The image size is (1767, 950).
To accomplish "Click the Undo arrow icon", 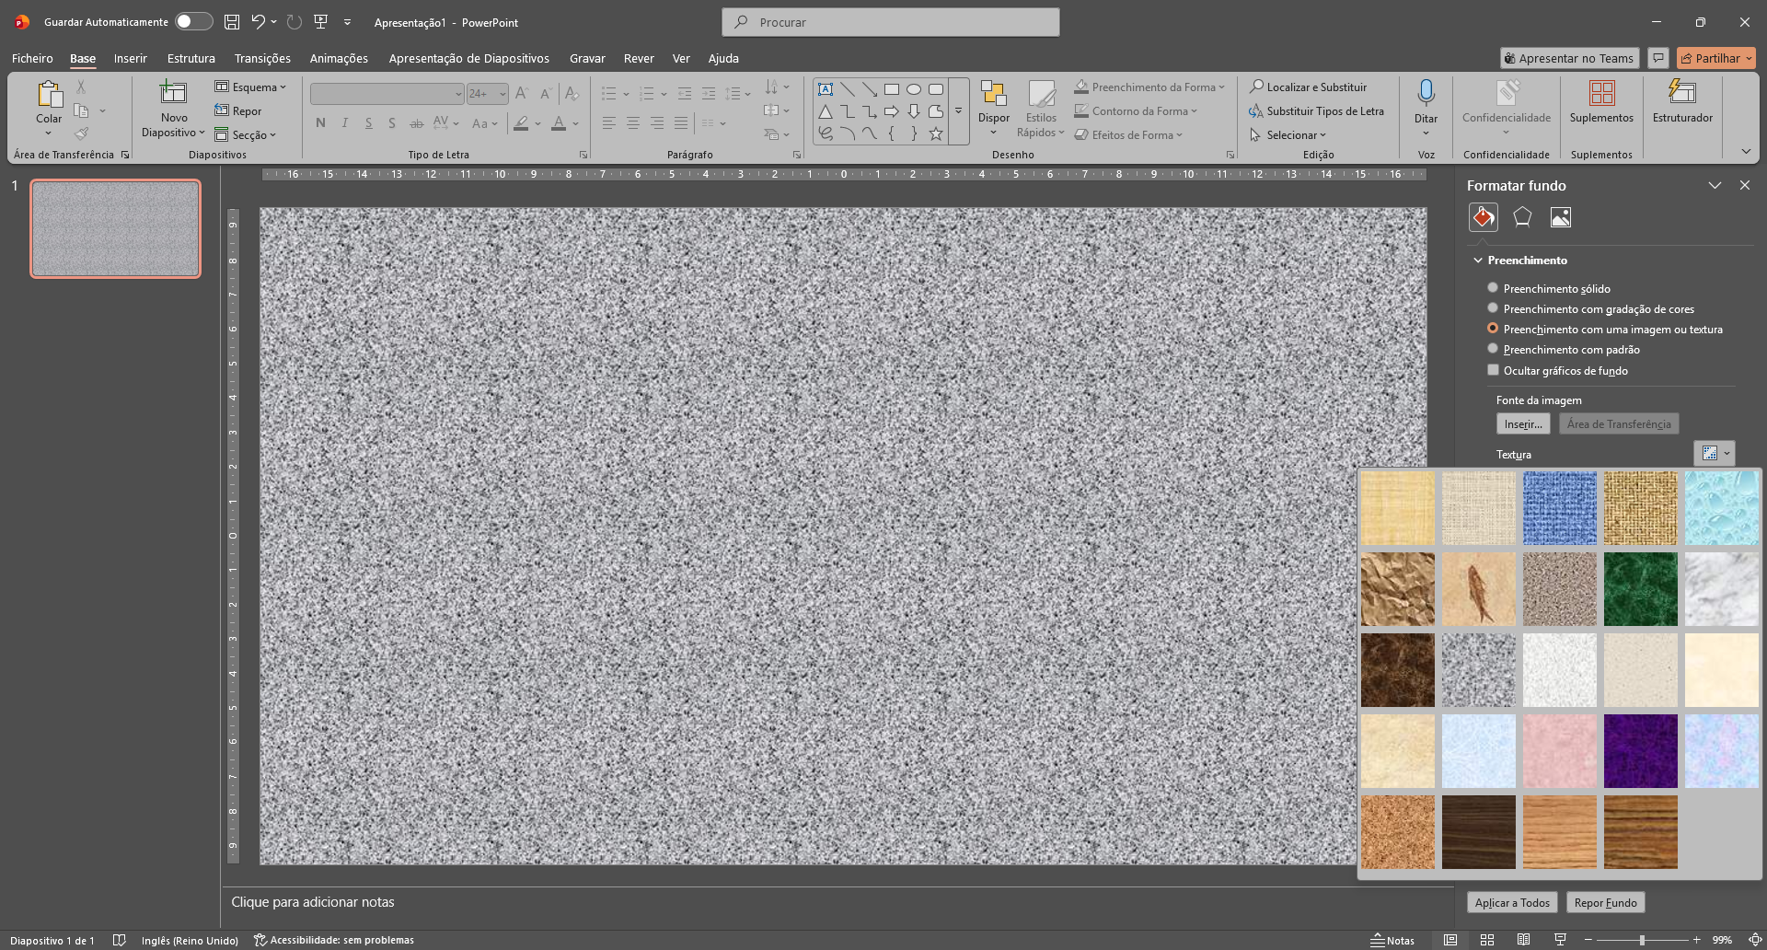I will [259, 21].
